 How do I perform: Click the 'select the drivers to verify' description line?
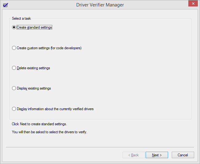point(49,132)
